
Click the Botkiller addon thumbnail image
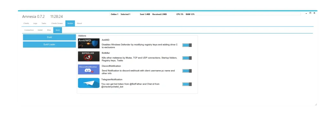coord(89,56)
